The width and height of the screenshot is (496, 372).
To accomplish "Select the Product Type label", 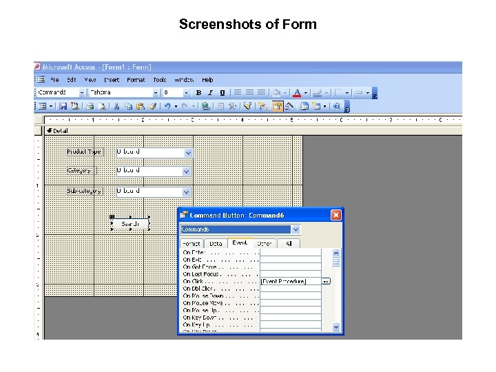I will tap(85, 152).
